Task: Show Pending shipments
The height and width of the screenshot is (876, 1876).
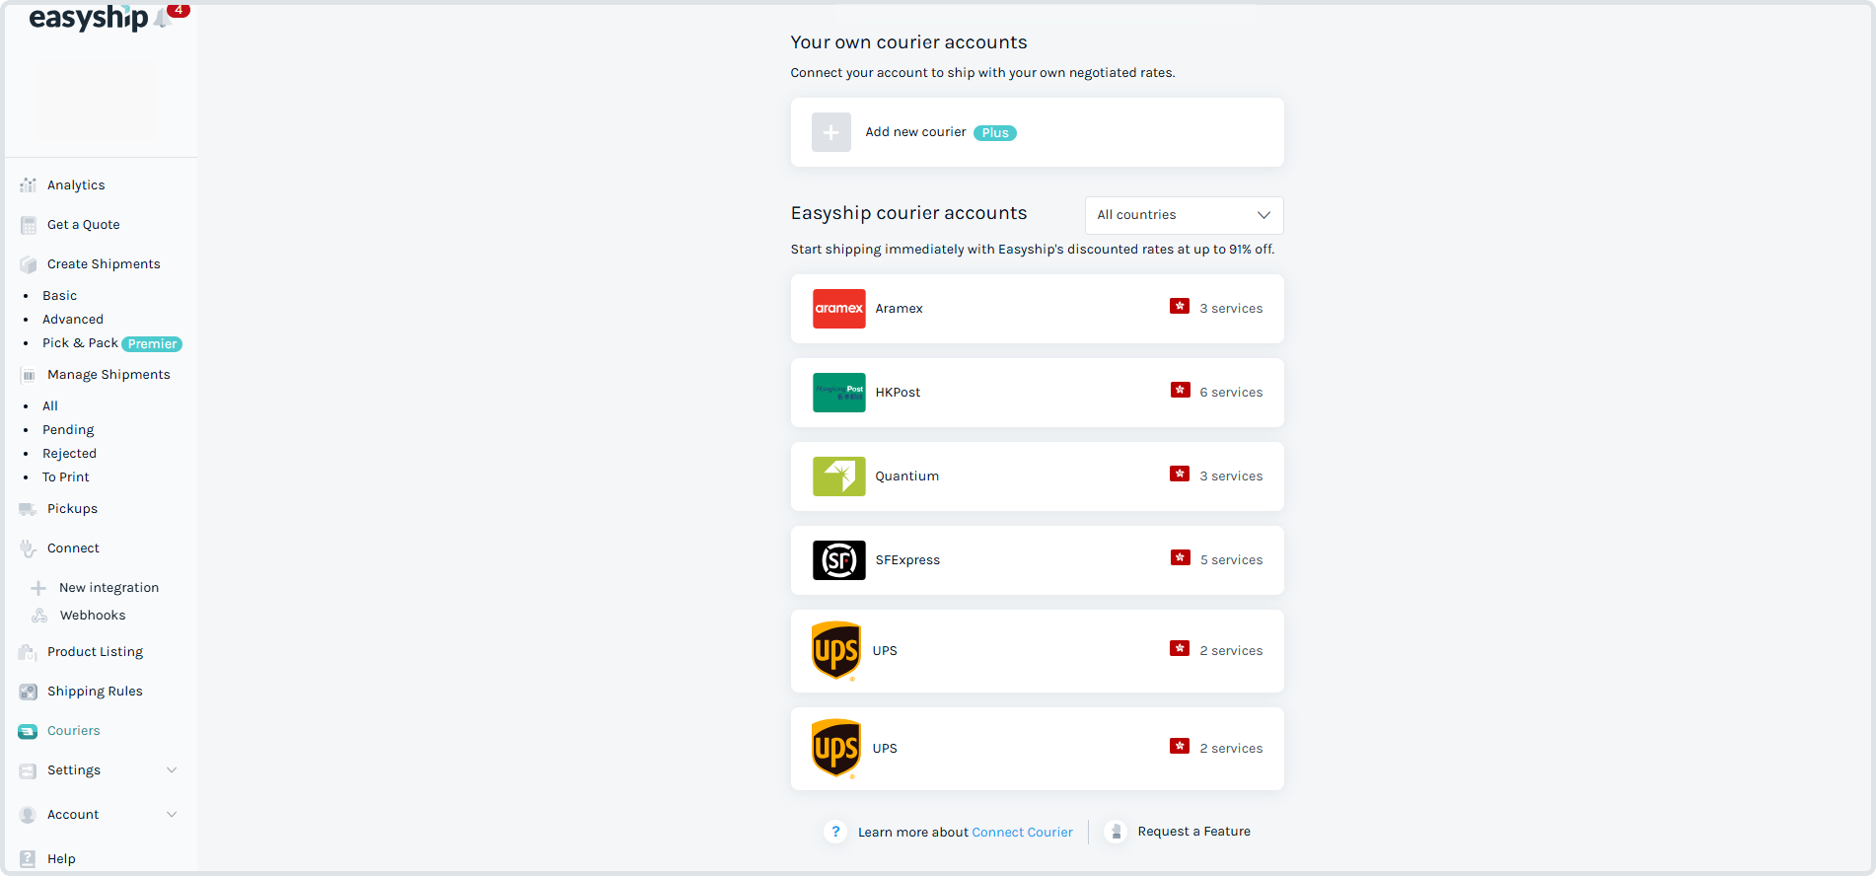Action: (68, 430)
